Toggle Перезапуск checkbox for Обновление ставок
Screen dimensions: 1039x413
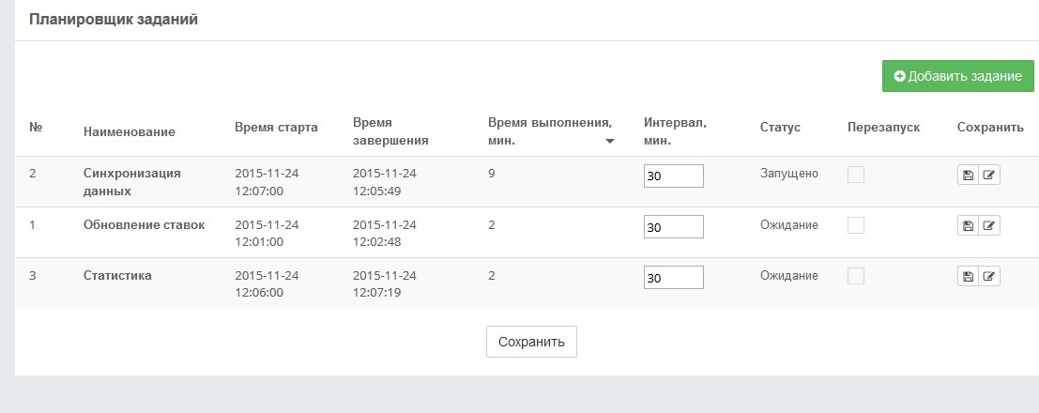(x=856, y=225)
